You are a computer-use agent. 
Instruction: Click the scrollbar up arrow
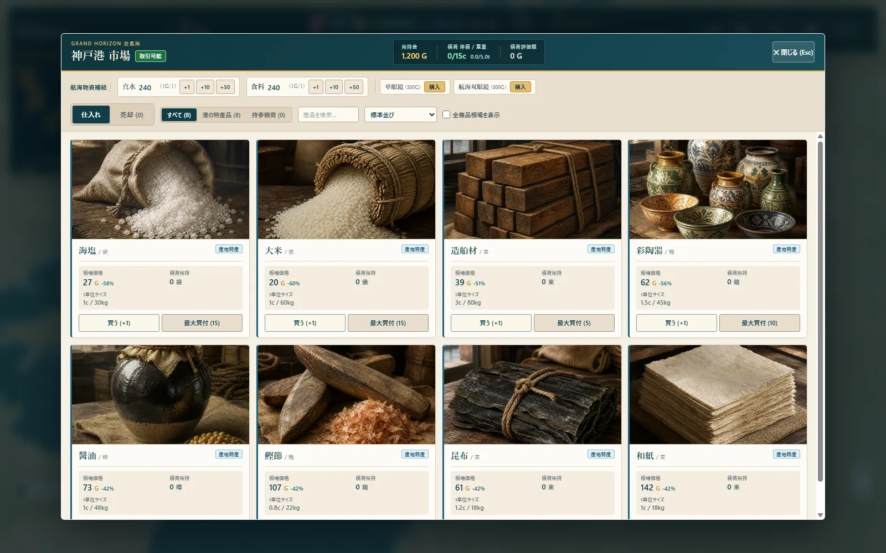click(820, 137)
